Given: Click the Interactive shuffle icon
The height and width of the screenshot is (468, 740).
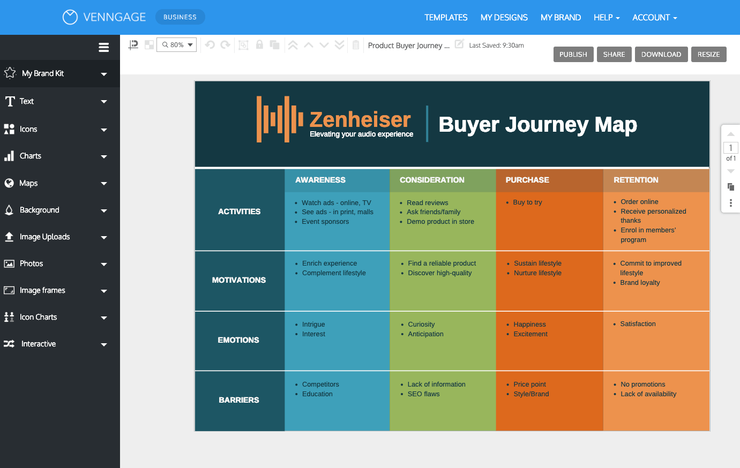Looking at the screenshot, I should point(9,344).
